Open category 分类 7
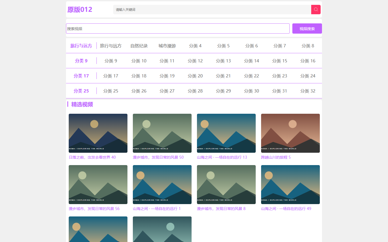 pyautogui.click(x=280, y=46)
